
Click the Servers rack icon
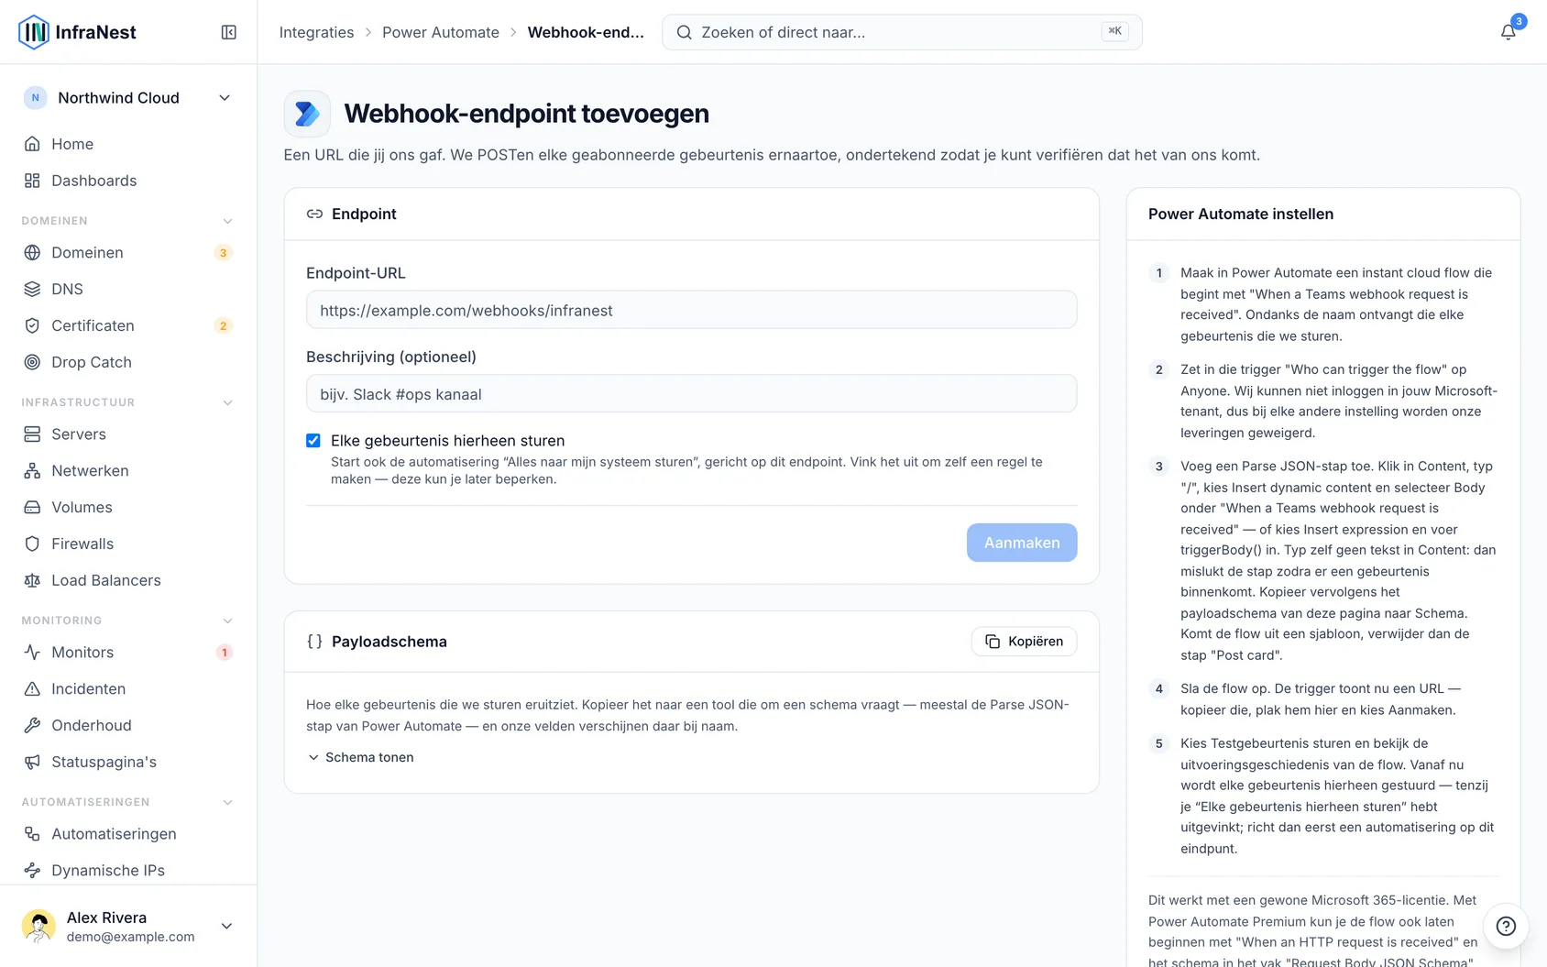click(x=32, y=434)
